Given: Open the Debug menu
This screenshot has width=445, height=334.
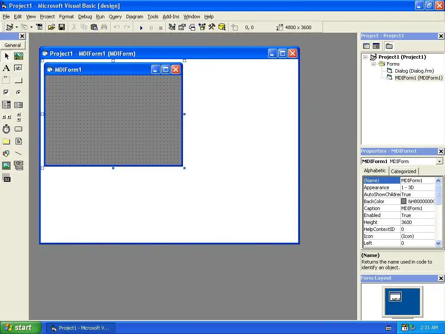Looking at the screenshot, I should pyautogui.click(x=85, y=17).
